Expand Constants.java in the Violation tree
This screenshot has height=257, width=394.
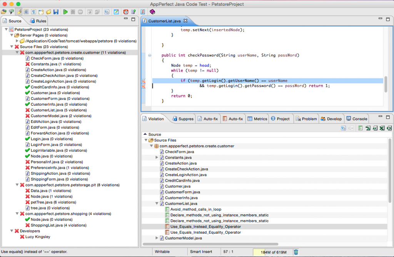(x=157, y=158)
